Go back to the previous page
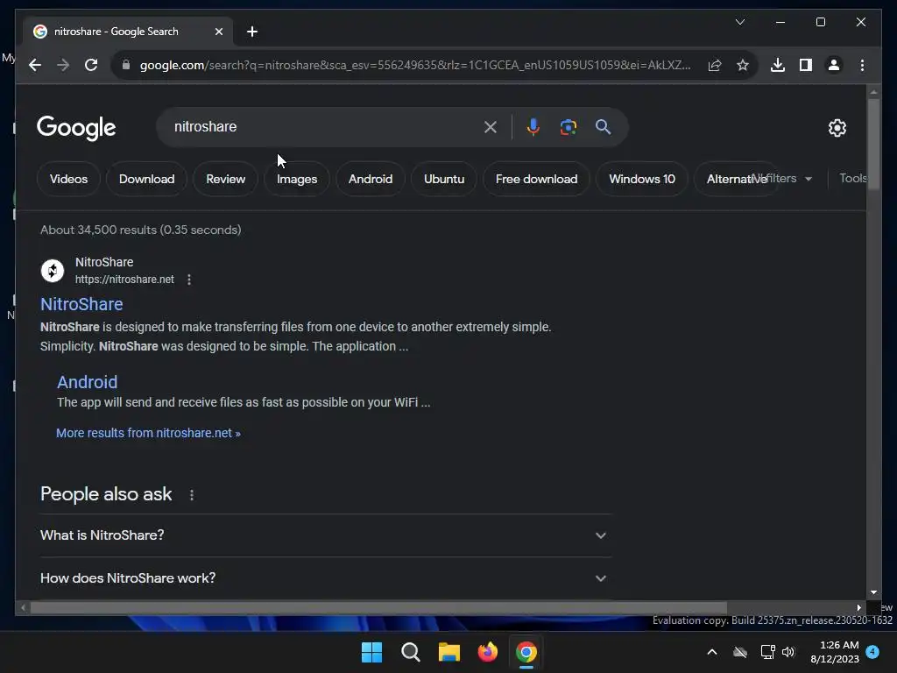This screenshot has height=673, width=897. (x=35, y=65)
